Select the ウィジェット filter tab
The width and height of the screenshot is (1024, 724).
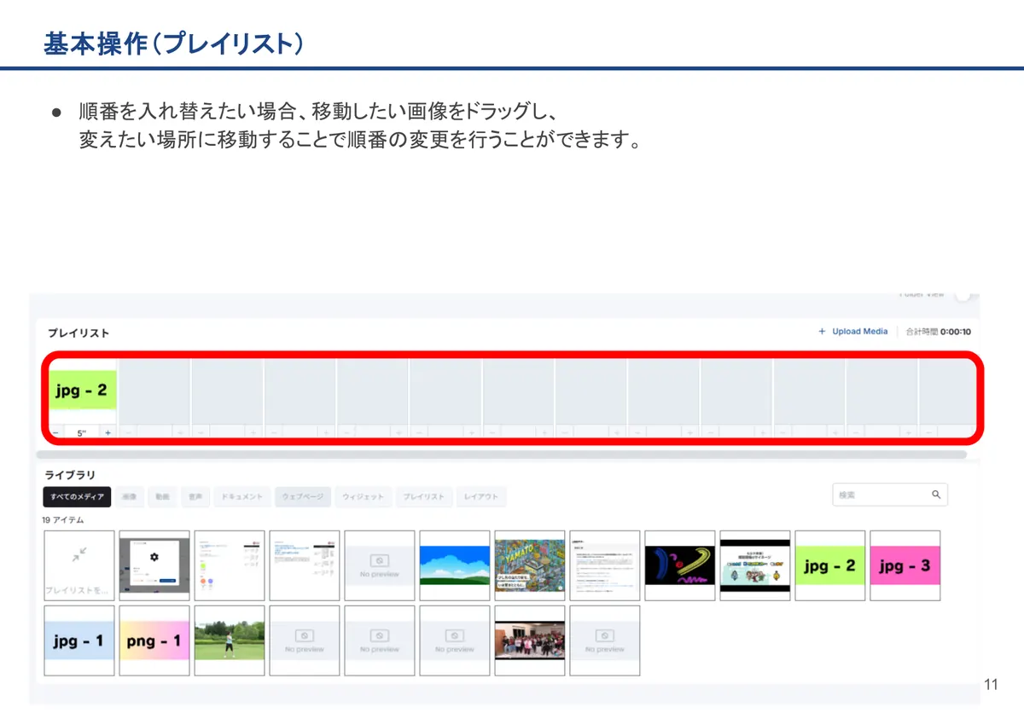(364, 496)
